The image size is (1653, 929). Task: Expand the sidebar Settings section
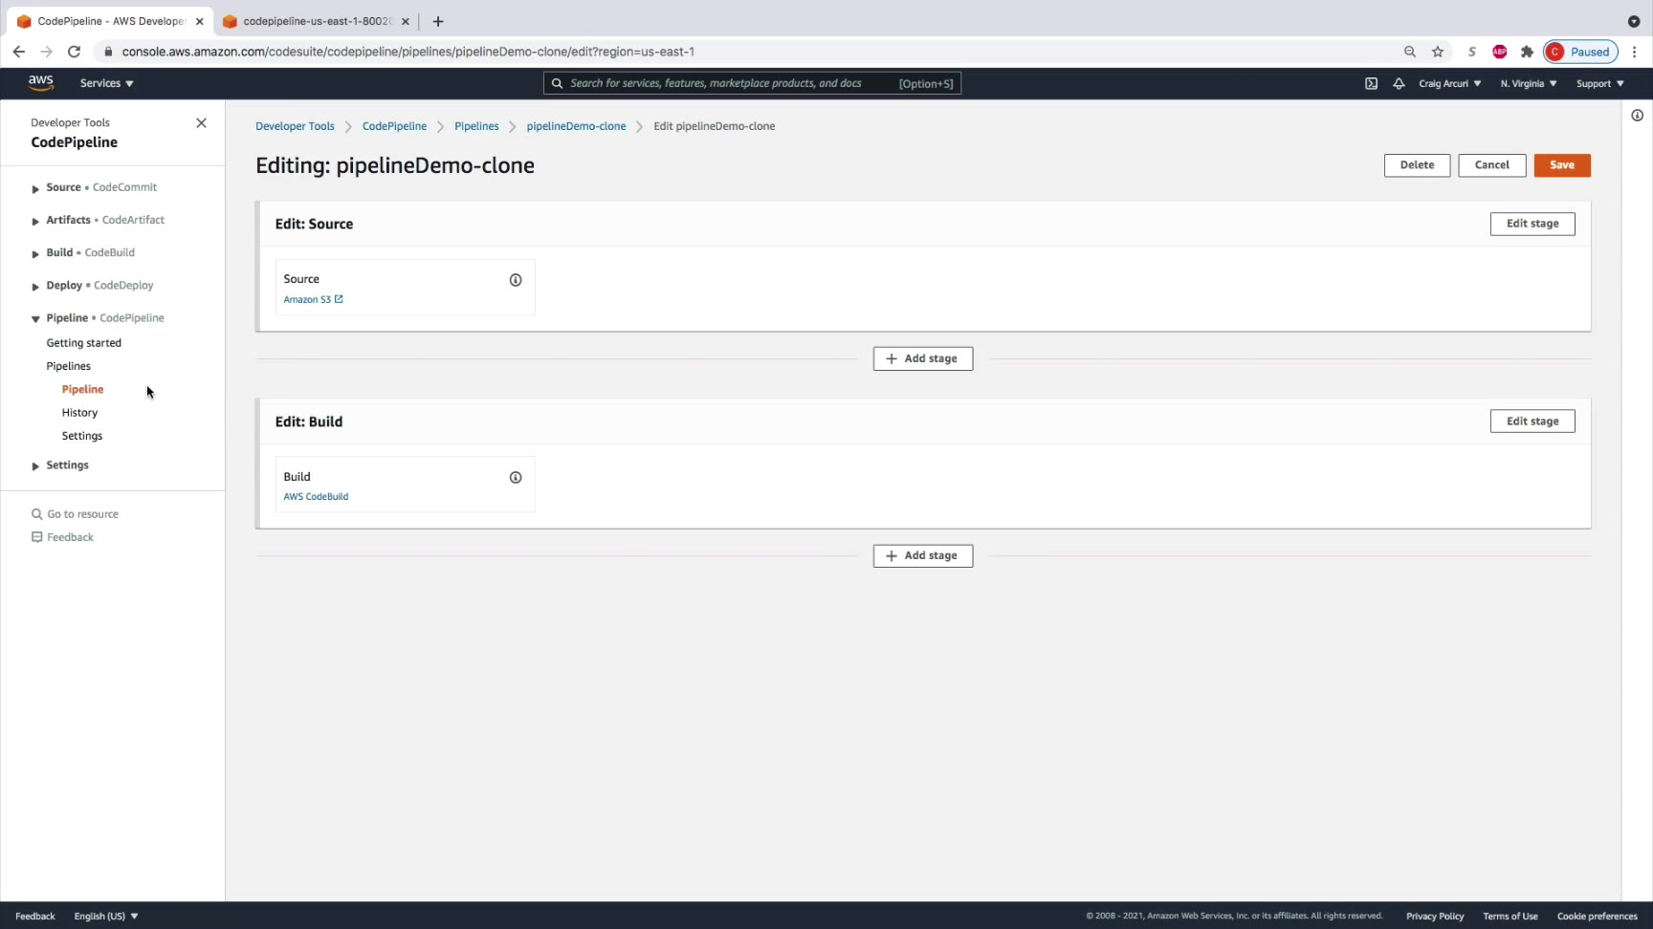point(35,465)
